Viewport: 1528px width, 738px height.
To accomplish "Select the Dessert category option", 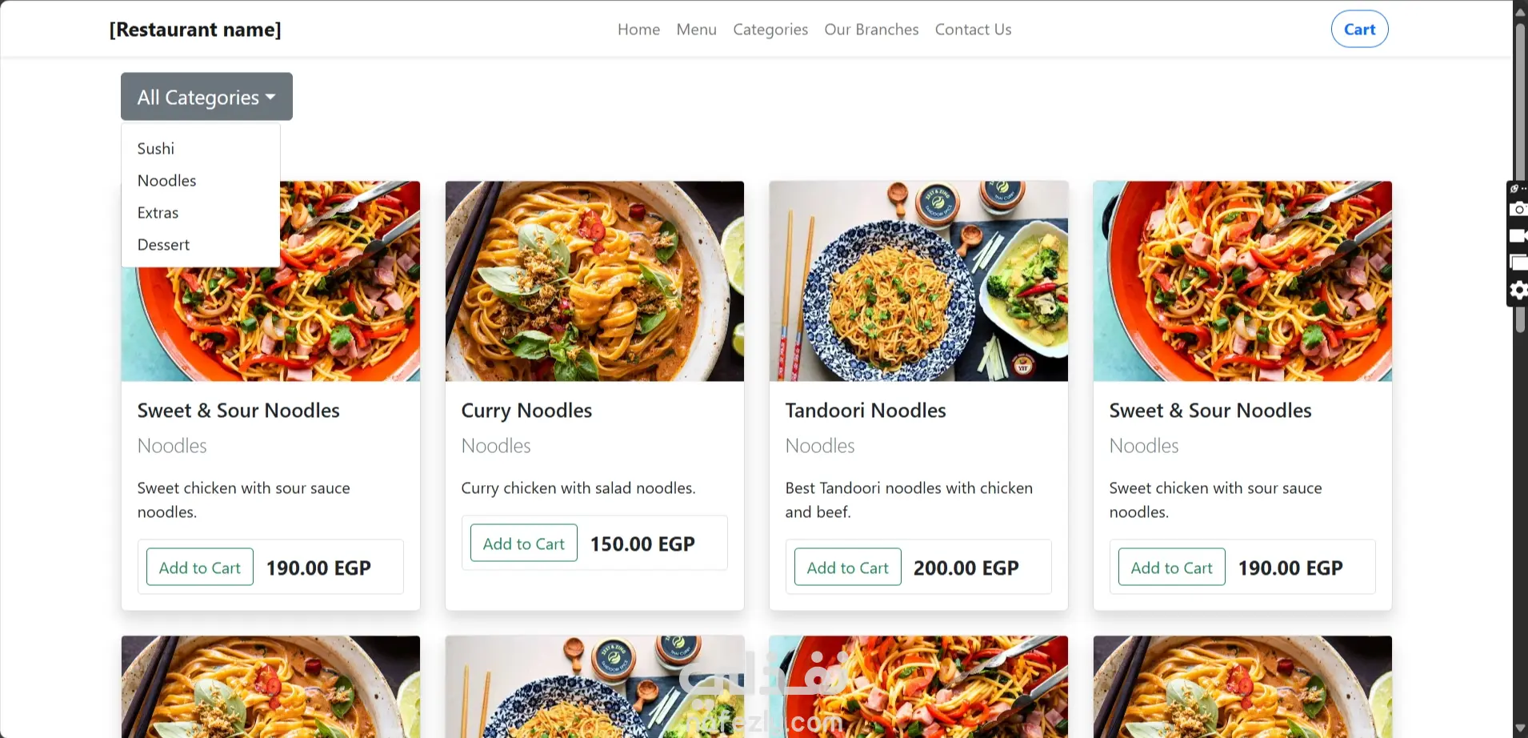I will 163,245.
